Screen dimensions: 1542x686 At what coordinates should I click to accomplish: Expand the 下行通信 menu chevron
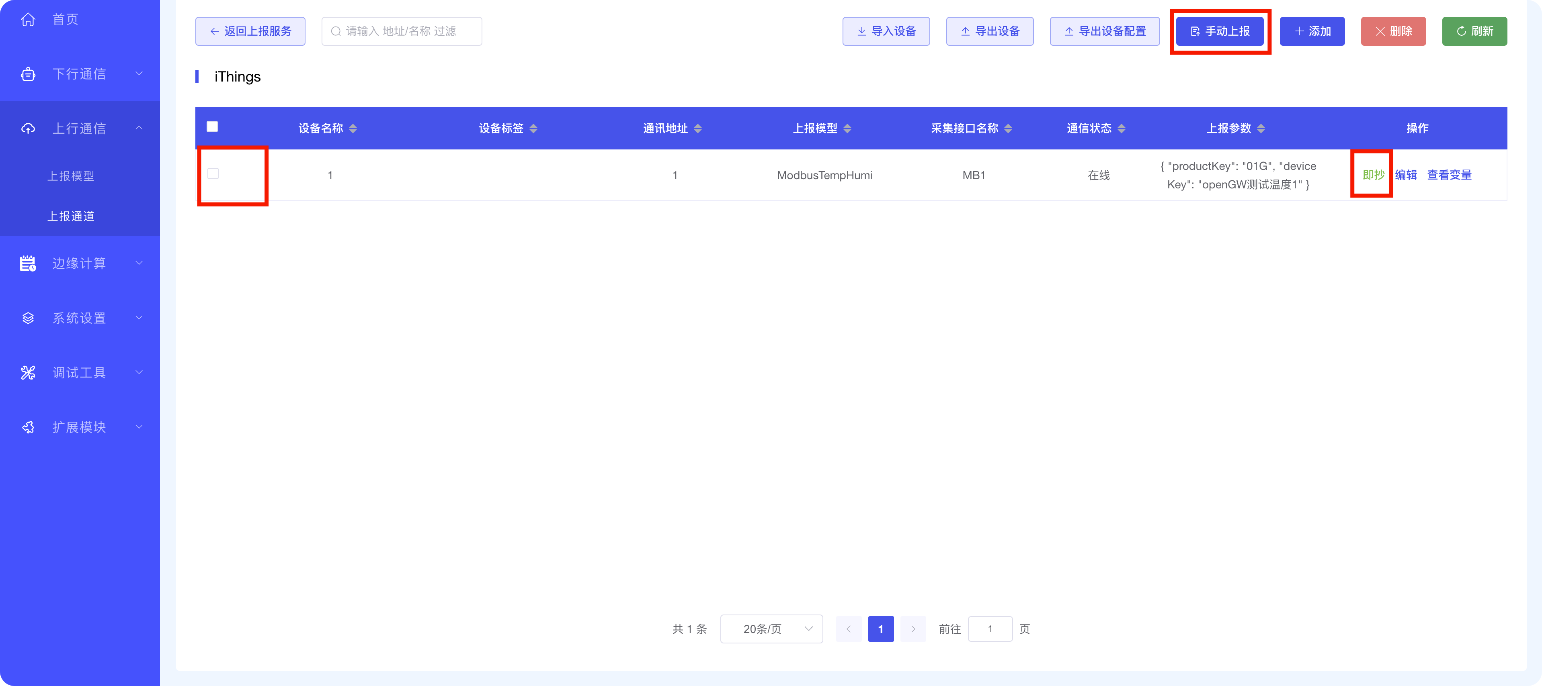click(139, 73)
